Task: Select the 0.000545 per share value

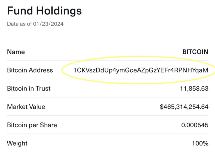Action: pos(195,125)
